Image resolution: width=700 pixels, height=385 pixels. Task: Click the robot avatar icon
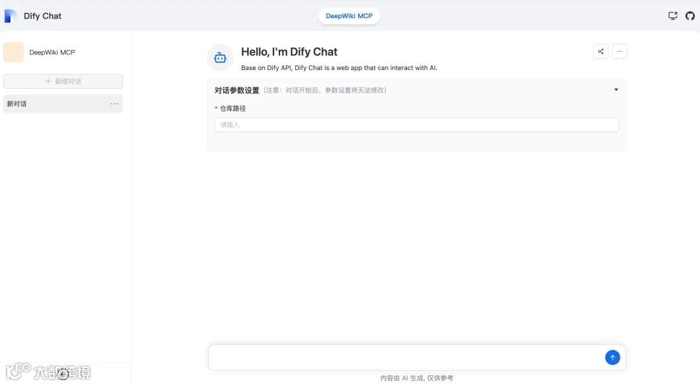click(x=220, y=57)
